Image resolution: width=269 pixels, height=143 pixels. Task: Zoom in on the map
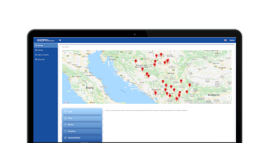[229, 97]
